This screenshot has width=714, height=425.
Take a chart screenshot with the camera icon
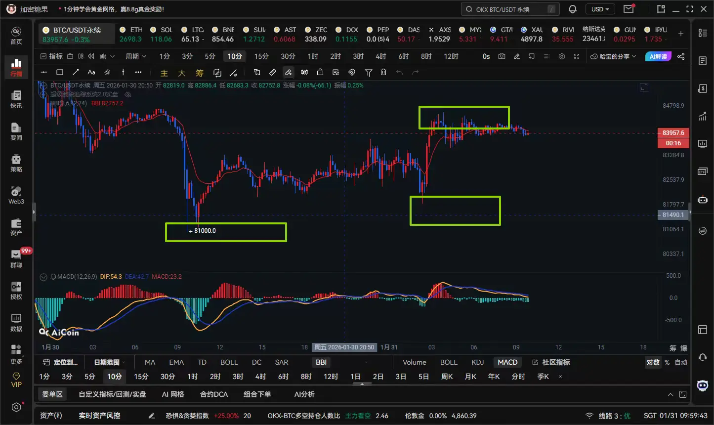click(x=502, y=56)
